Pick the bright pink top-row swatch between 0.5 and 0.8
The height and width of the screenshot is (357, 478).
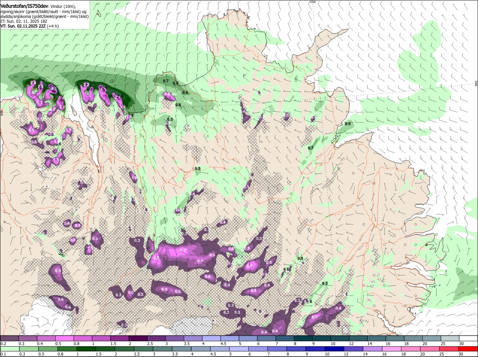coord(65,338)
